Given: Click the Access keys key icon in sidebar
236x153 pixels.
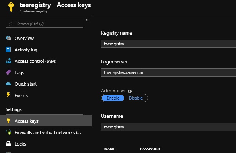Looking at the screenshot, I should [8, 121].
